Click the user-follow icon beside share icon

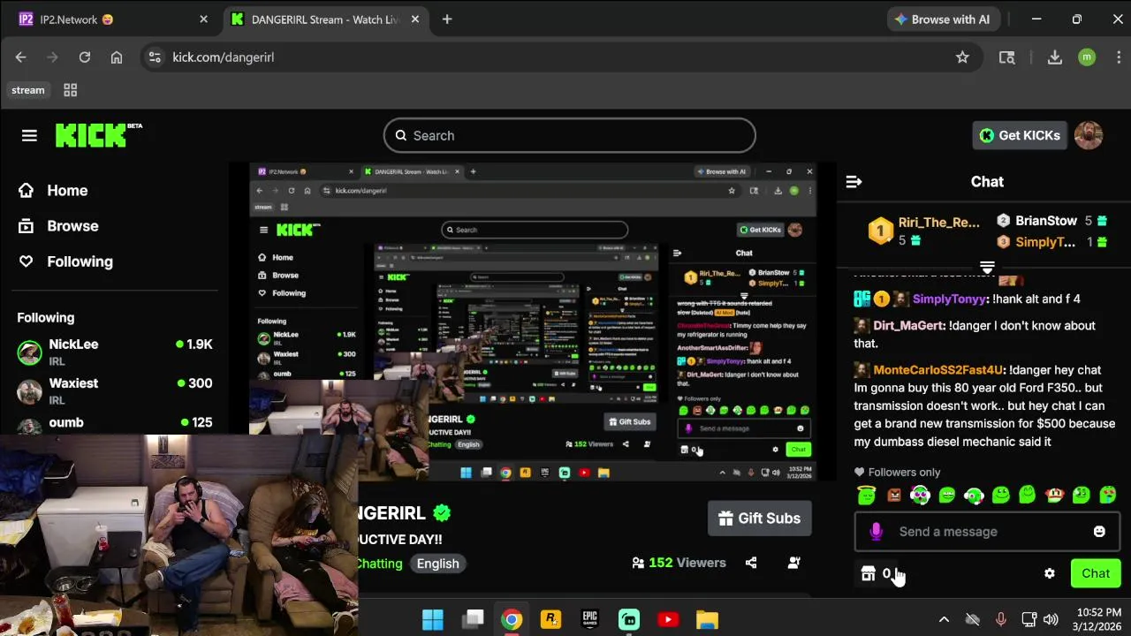(793, 563)
